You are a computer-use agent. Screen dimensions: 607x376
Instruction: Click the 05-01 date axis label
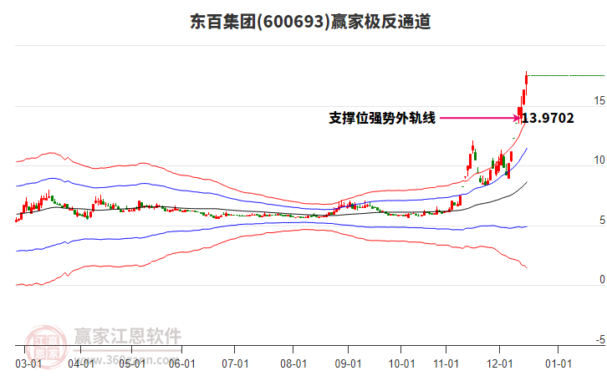(132, 363)
